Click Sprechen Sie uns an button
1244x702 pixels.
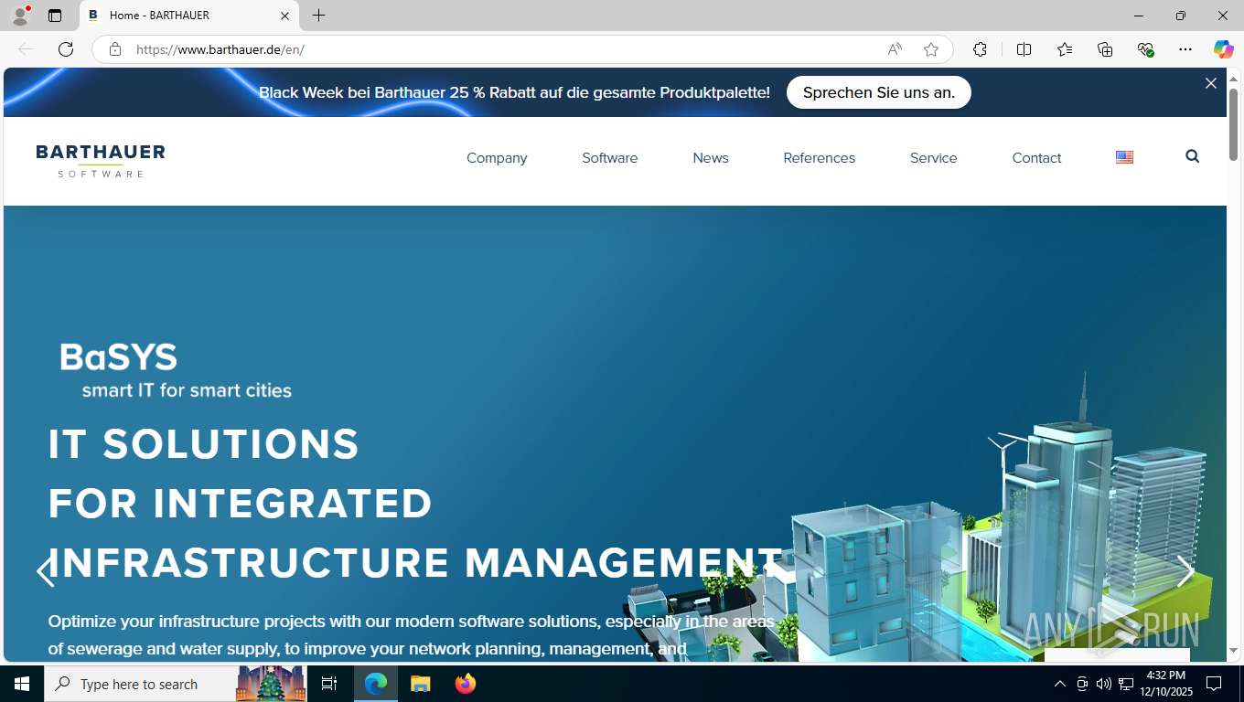(x=879, y=92)
